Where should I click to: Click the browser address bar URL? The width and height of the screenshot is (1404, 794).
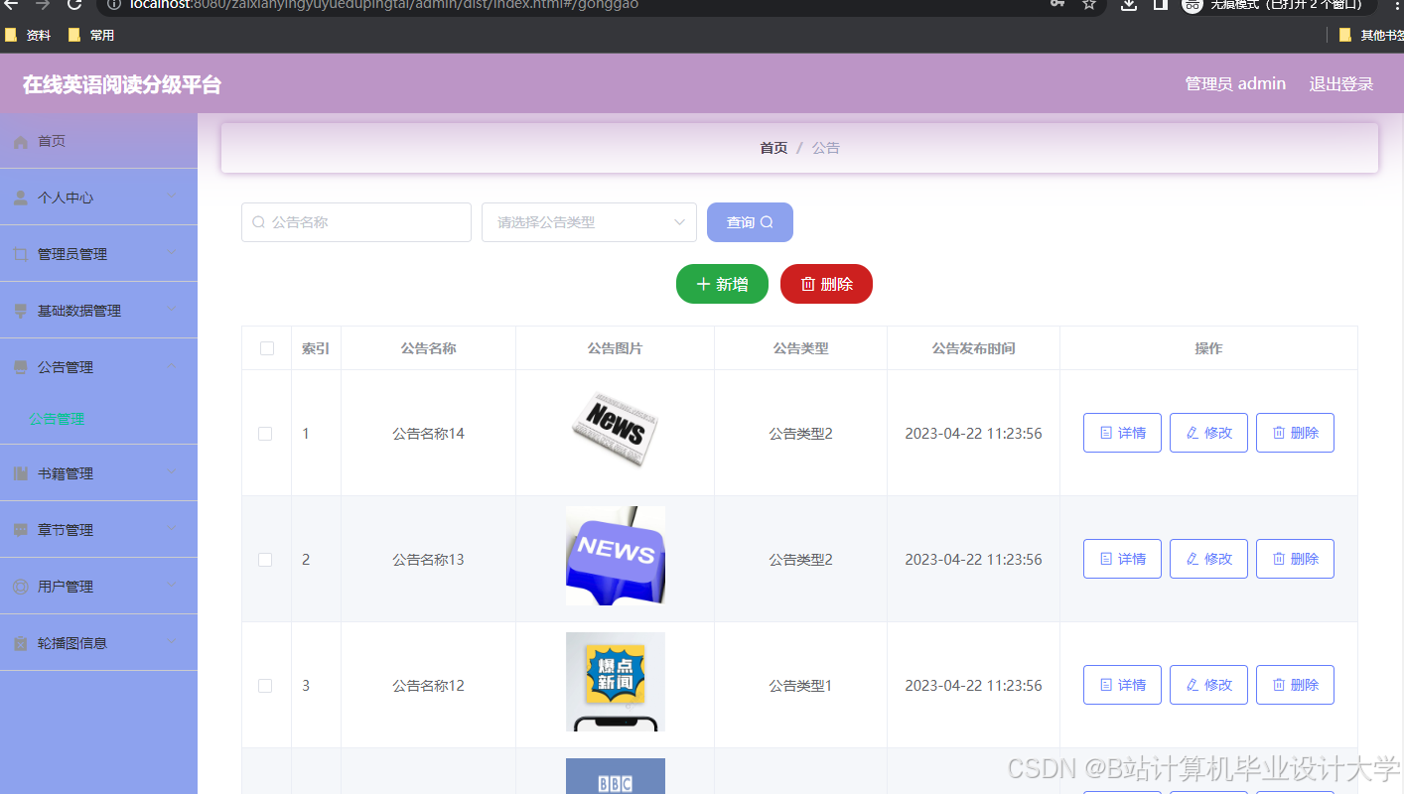(x=384, y=4)
